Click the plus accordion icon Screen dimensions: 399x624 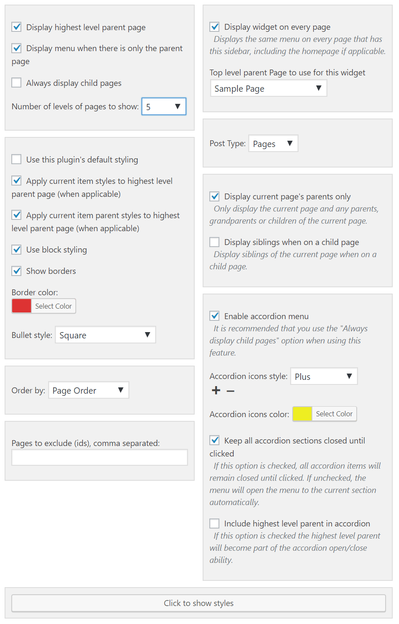(x=216, y=391)
